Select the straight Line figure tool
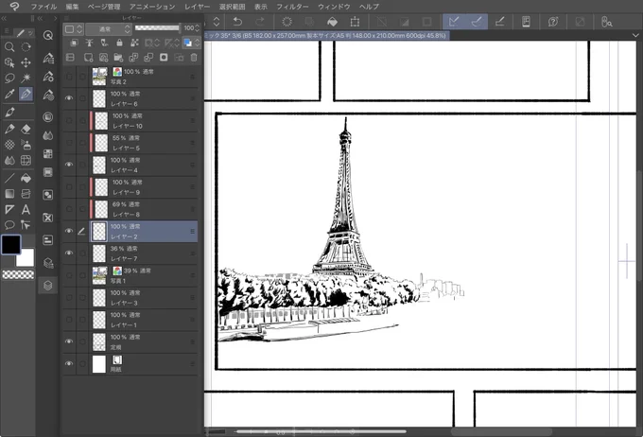Viewport: 643px width, 437px height. pos(9,178)
